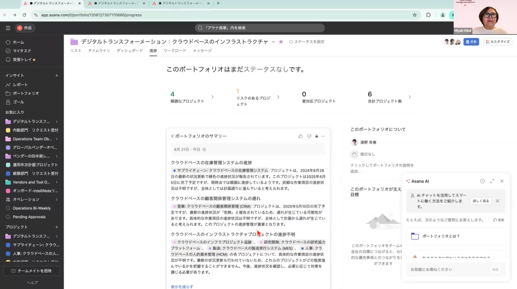Switch to the ワークロード tab

(x=175, y=51)
